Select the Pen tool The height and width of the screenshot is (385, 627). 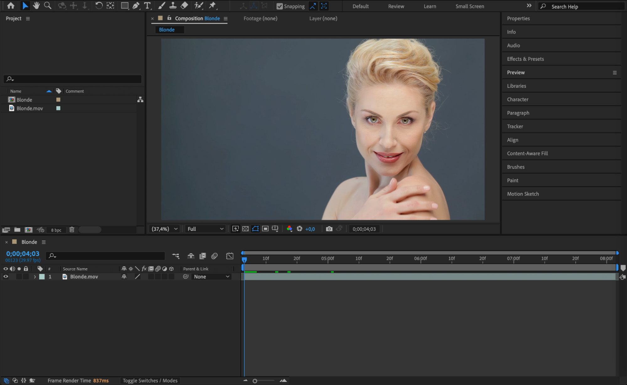[x=136, y=6]
